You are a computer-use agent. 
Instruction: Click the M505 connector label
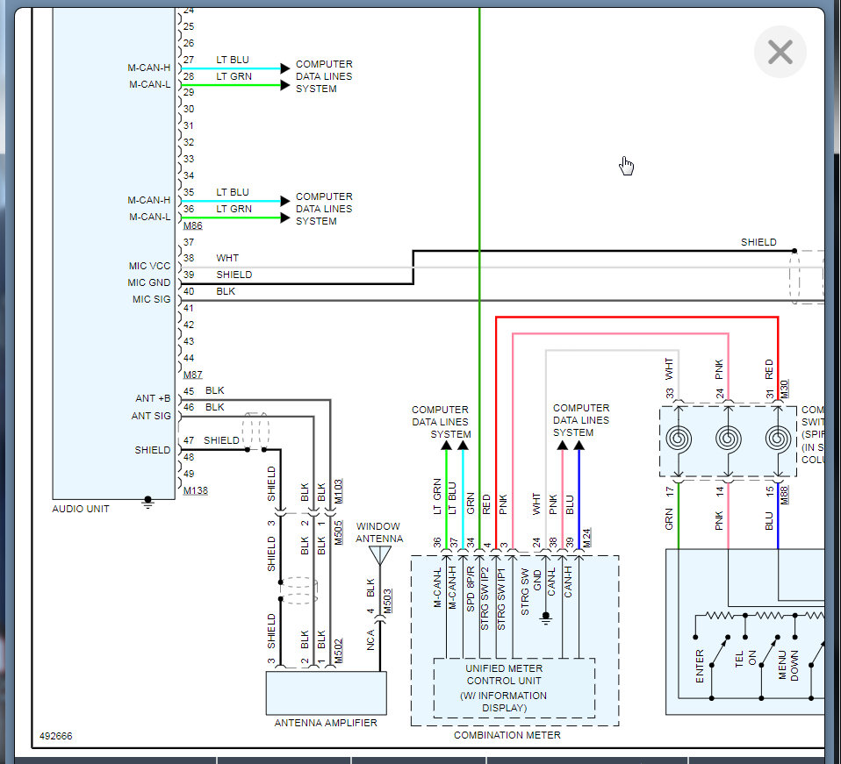point(339,532)
